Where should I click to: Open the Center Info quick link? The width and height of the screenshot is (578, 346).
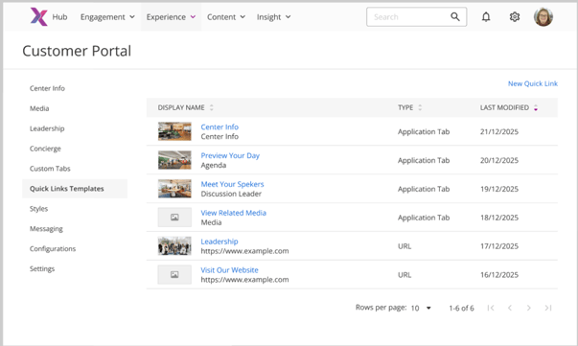coord(220,127)
